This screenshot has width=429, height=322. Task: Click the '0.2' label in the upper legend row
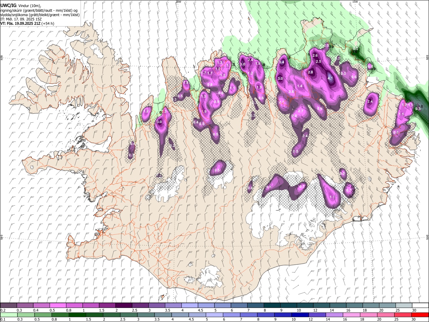pyautogui.click(x=3, y=310)
